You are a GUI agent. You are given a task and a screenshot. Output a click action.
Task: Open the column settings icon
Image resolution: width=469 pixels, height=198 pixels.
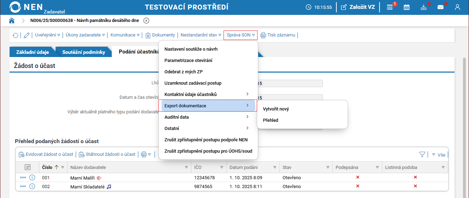coord(28,167)
